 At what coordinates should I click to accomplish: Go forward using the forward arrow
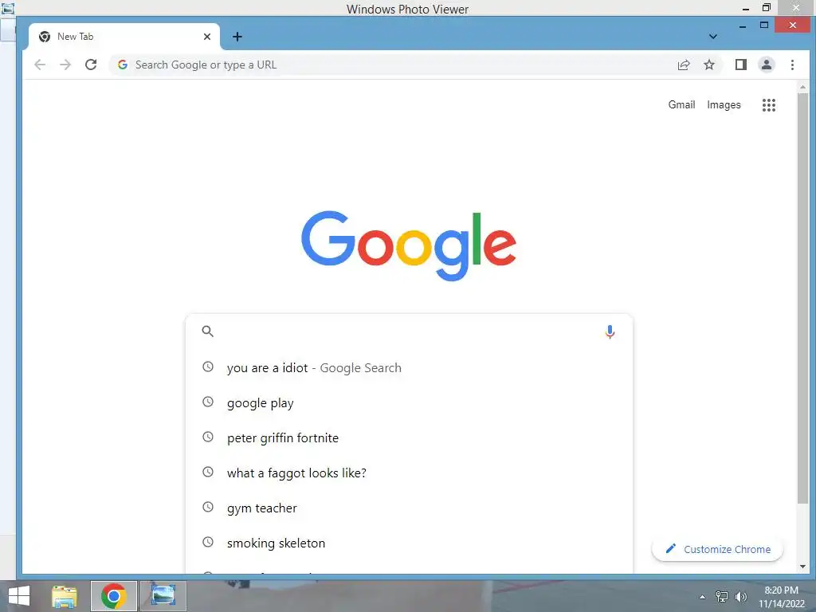[65, 65]
